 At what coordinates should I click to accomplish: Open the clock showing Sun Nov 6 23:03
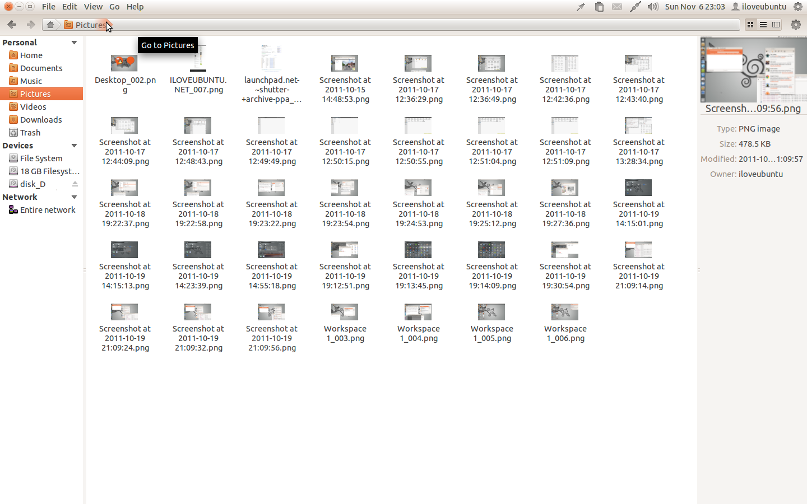695,7
